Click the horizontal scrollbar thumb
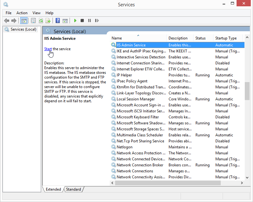 coord(168,183)
